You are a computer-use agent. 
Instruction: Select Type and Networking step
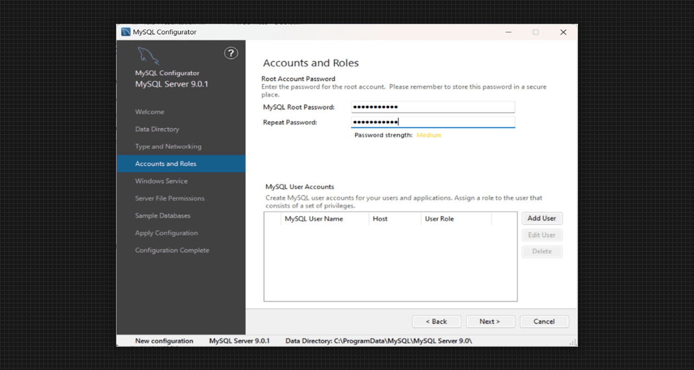168,147
